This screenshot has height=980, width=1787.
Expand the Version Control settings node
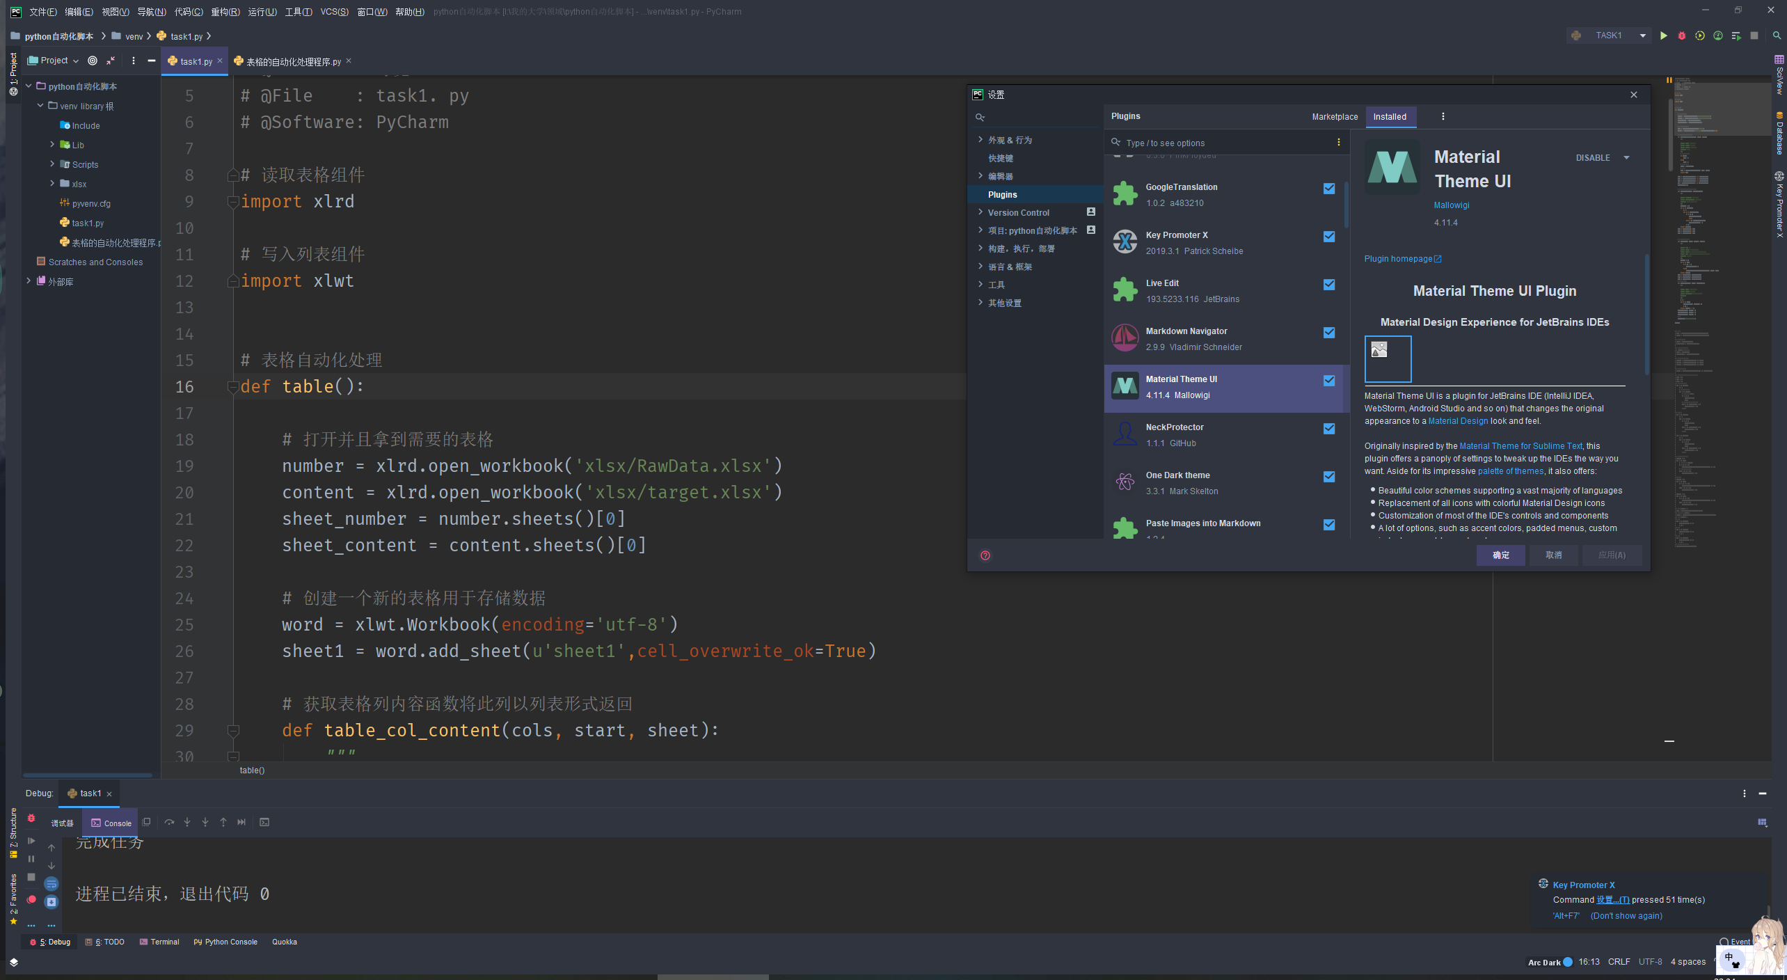pyautogui.click(x=980, y=212)
